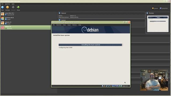The image size is (171, 96).
Task: Click the Installing the base system progress bar
Action: pos(91,45)
